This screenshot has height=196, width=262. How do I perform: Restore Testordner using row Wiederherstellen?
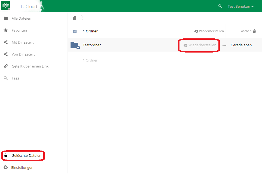click(x=200, y=45)
